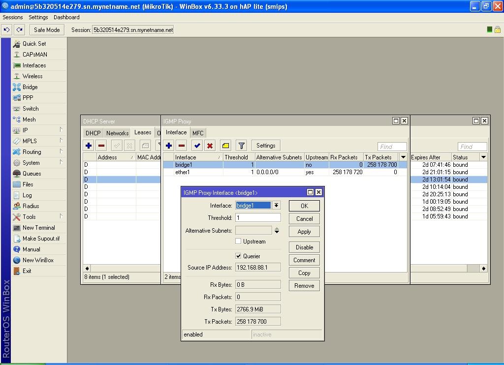Click the filter funnel icon in IGMP Proxy
The height and width of the screenshot is (365, 504).
(241, 146)
